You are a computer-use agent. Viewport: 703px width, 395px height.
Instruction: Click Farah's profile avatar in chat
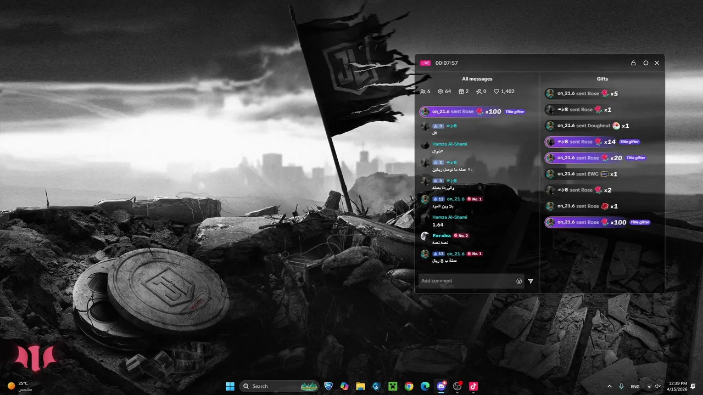pos(425,236)
